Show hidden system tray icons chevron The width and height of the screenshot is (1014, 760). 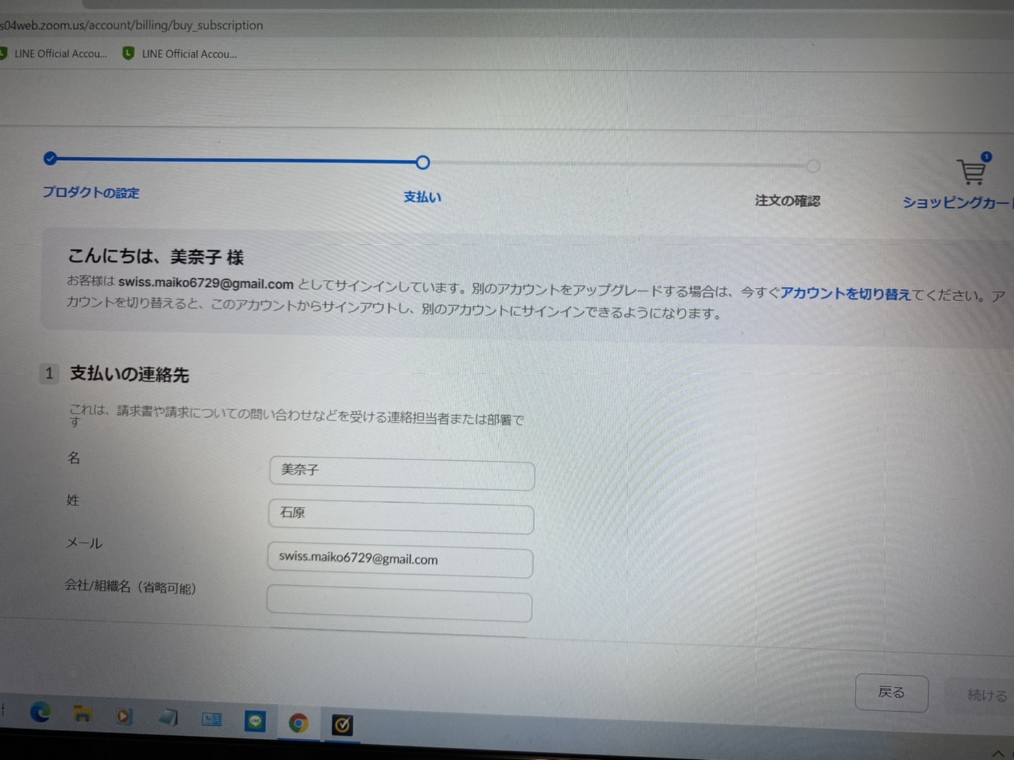[998, 754]
